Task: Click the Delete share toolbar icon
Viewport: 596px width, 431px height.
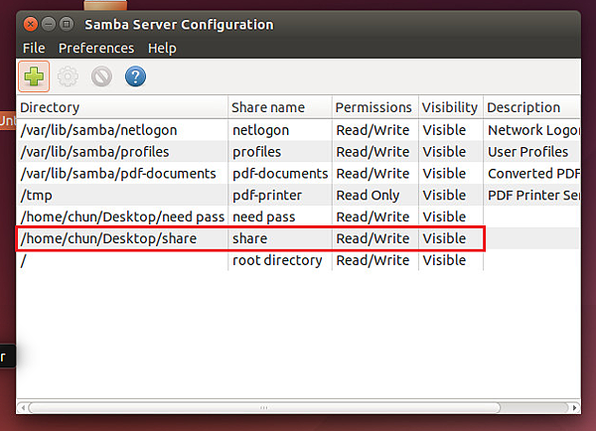Action: pyautogui.click(x=101, y=75)
